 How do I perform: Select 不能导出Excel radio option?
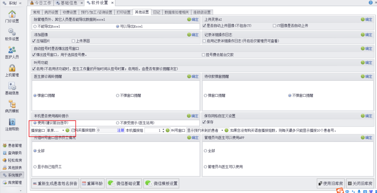(35, 26)
